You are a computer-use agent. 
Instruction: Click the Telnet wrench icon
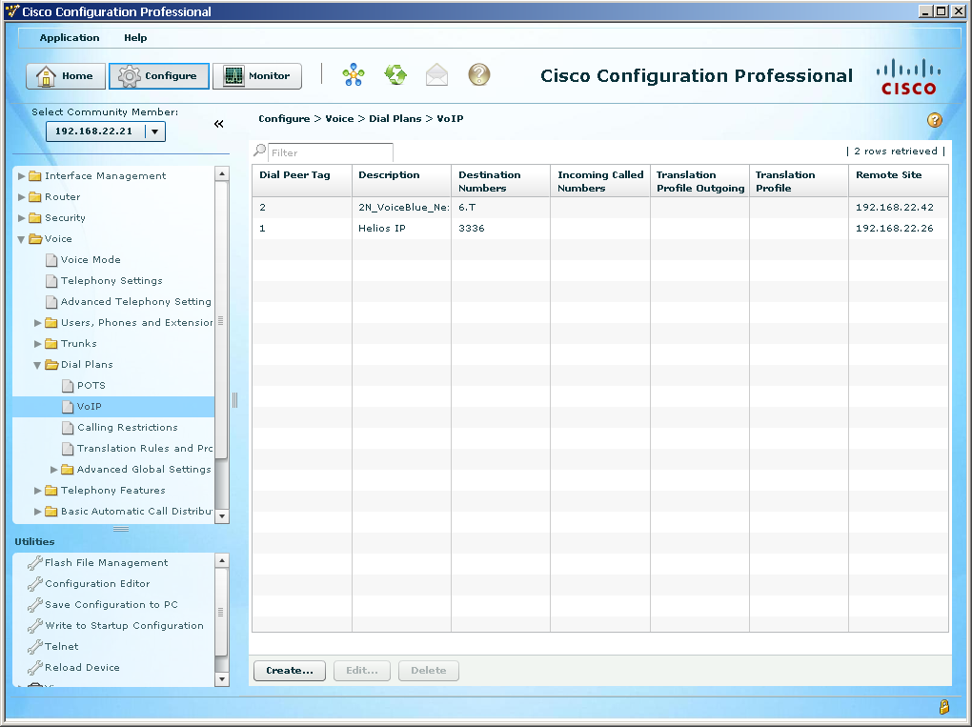point(35,647)
